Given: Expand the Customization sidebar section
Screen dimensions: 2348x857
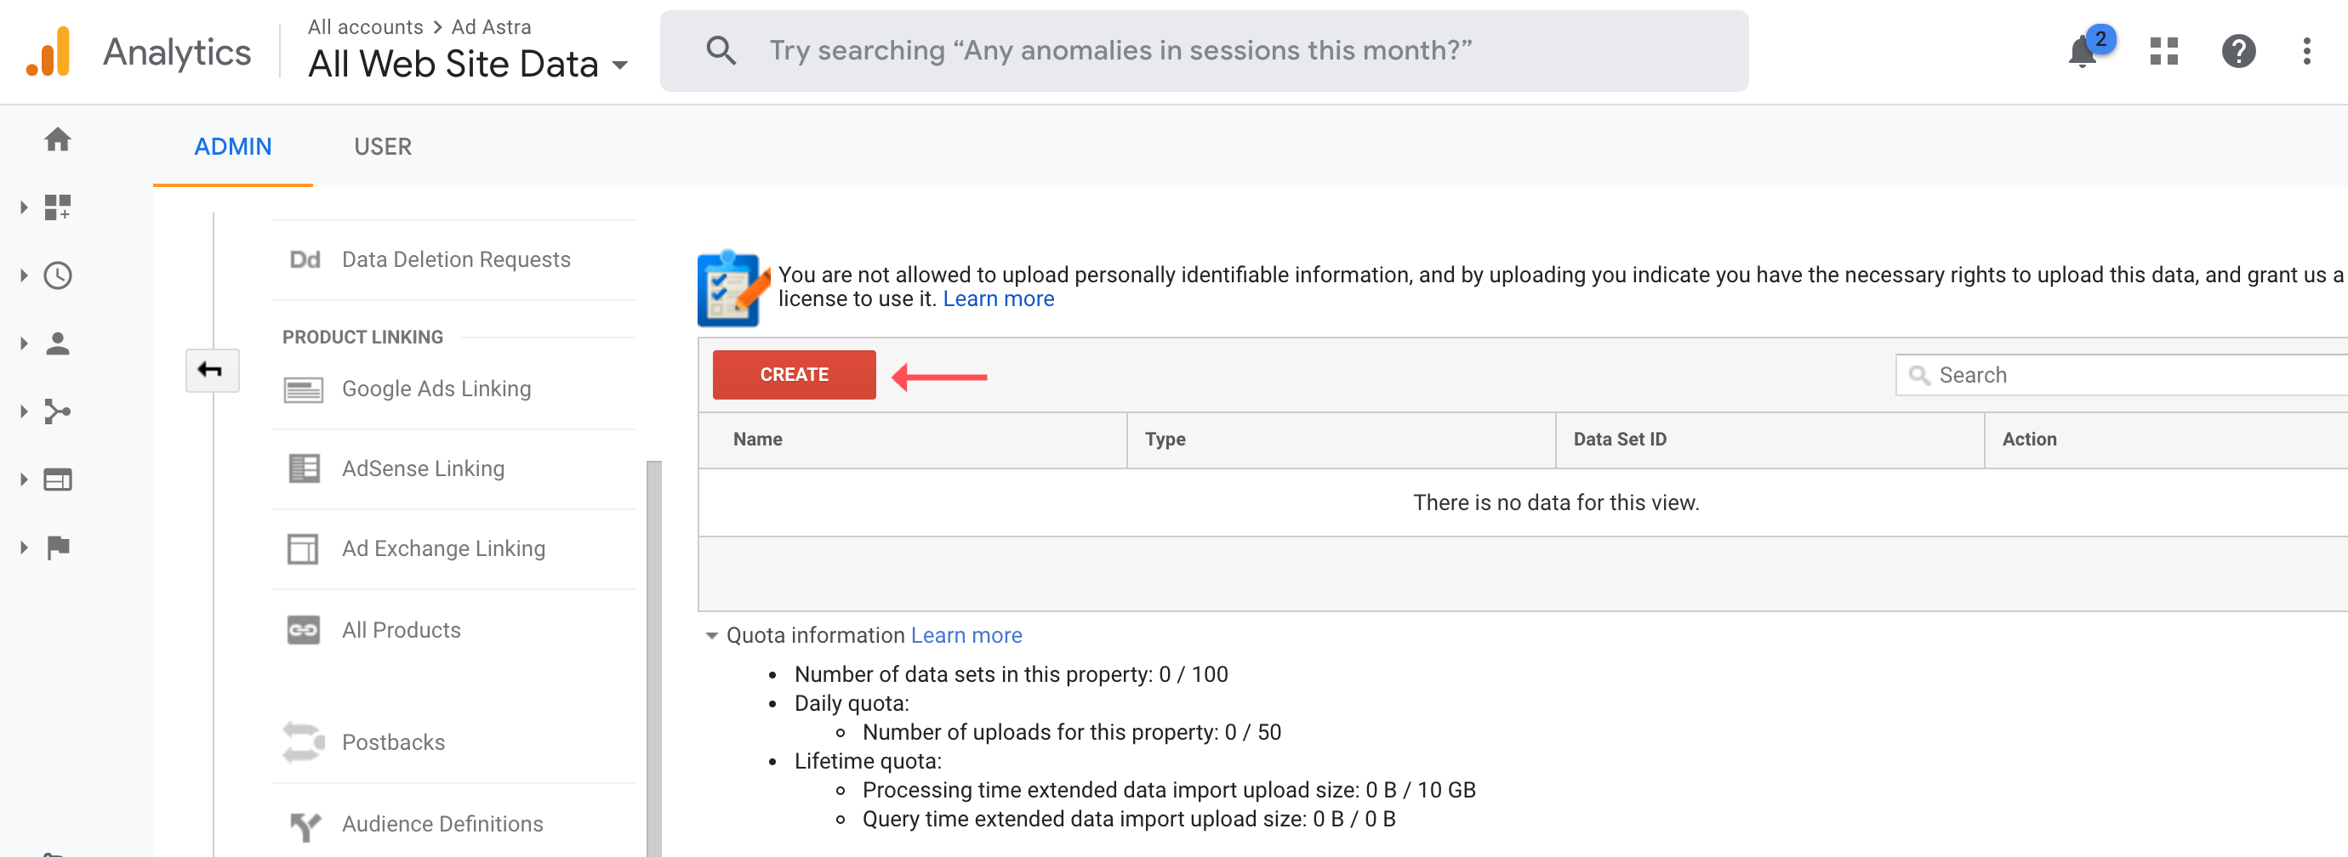Looking at the screenshot, I should [x=25, y=207].
